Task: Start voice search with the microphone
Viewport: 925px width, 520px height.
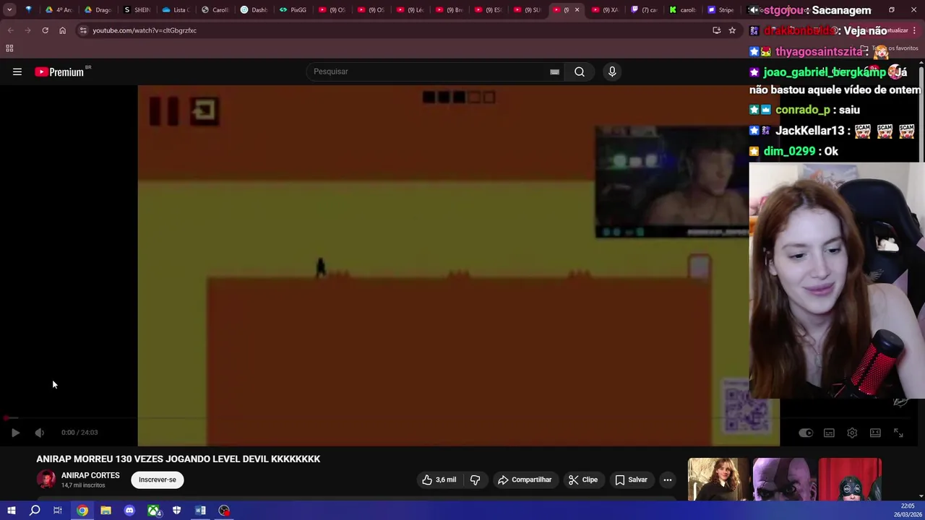Action: 612,71
